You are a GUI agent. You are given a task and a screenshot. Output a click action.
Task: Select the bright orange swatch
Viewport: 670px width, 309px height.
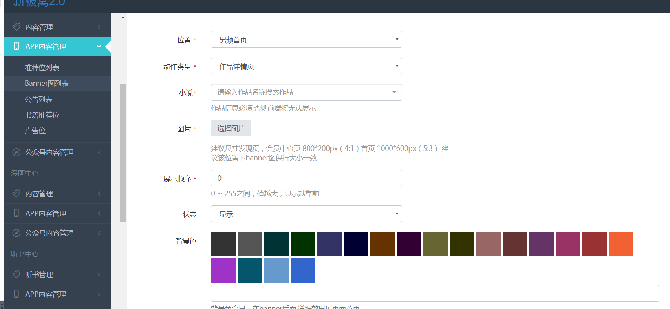pos(621,244)
